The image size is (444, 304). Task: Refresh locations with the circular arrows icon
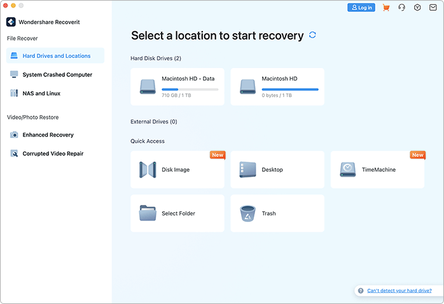[x=312, y=35]
